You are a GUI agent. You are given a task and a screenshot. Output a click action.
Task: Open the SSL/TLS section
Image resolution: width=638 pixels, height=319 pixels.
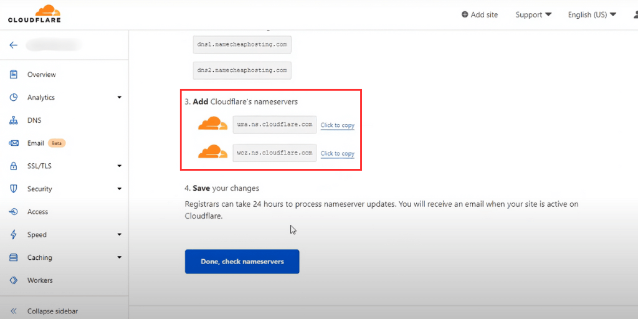tap(39, 166)
